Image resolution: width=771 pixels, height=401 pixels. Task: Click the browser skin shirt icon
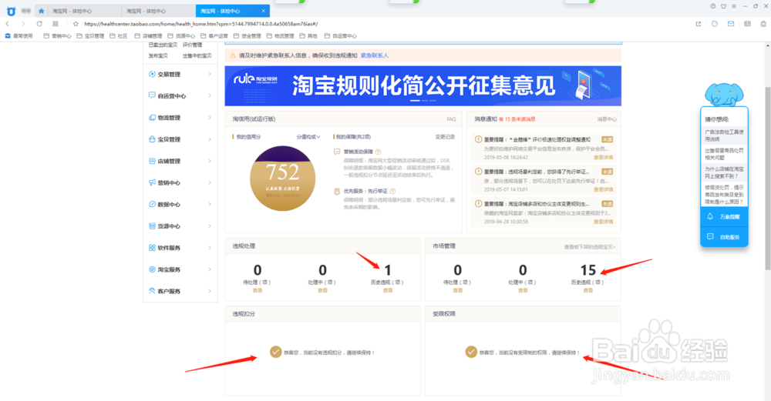(723, 6)
